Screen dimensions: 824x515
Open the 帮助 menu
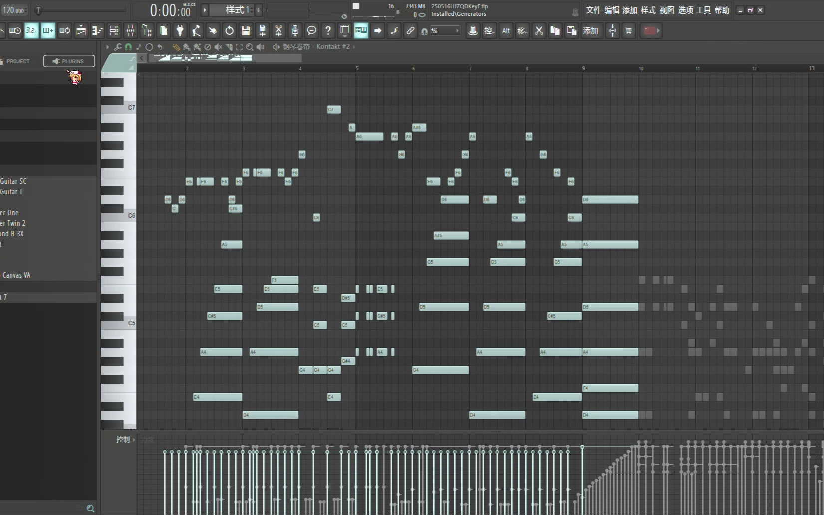click(x=722, y=10)
